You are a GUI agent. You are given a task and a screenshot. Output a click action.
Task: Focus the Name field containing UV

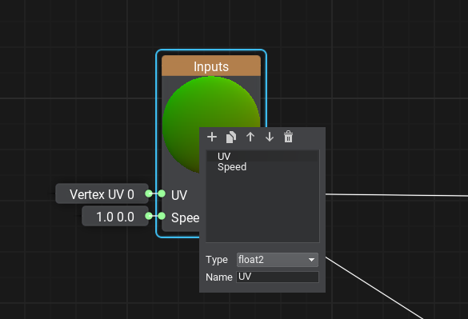pos(278,277)
